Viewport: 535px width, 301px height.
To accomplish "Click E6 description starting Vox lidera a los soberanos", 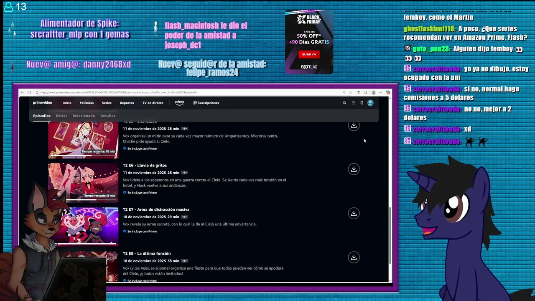I will (x=204, y=183).
